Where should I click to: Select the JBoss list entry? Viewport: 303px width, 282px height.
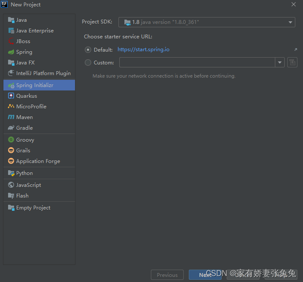click(x=39, y=41)
